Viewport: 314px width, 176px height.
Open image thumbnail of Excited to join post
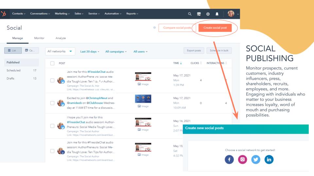click(143, 99)
